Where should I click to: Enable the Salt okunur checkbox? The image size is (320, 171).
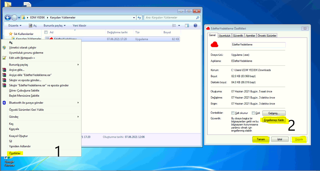click(233, 113)
